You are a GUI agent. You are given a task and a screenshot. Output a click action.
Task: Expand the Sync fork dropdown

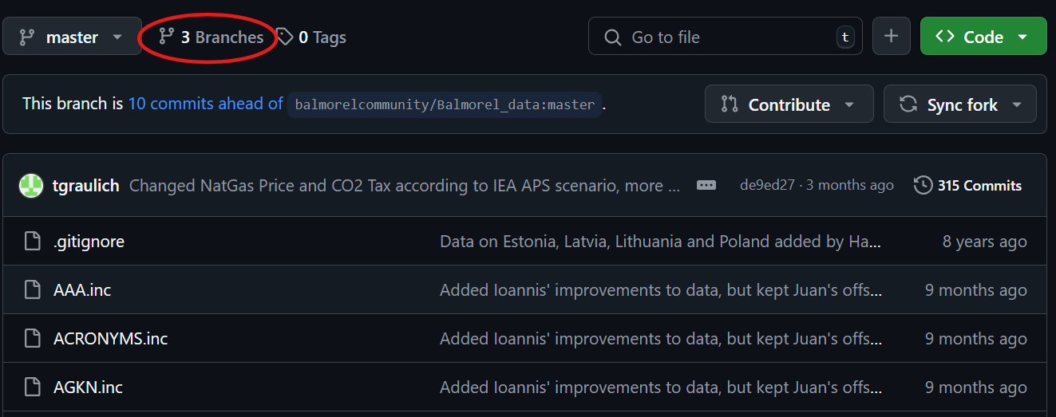[x=960, y=104]
